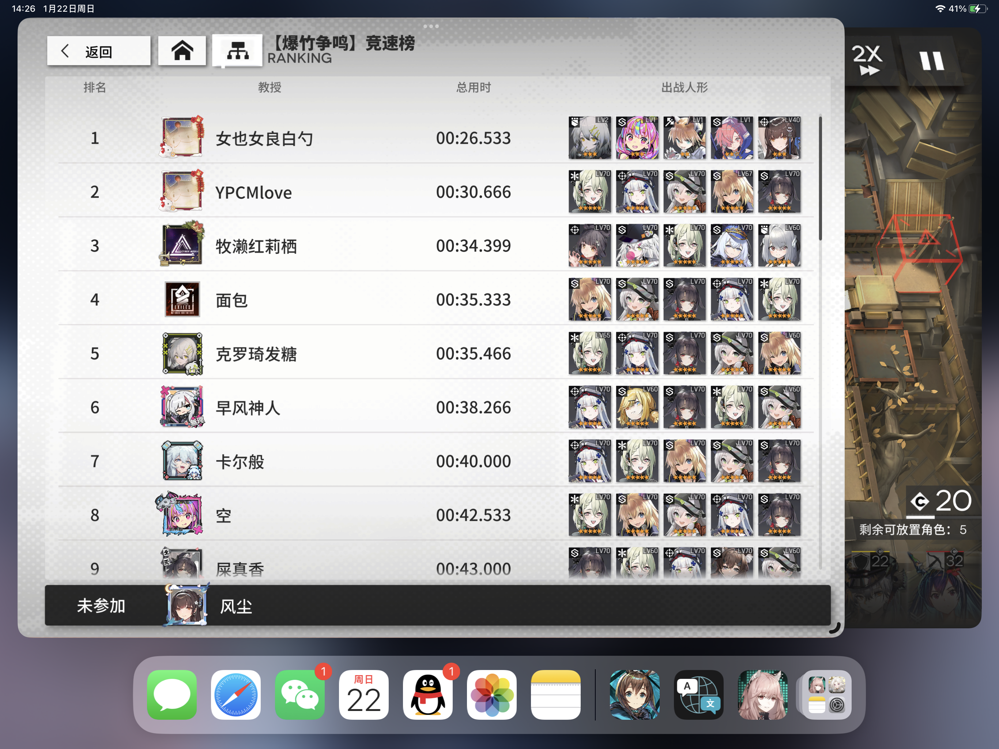Image resolution: width=999 pixels, height=749 pixels.
Task: Open avatar of rank 1 player 女也女良白勺
Action: click(182, 138)
